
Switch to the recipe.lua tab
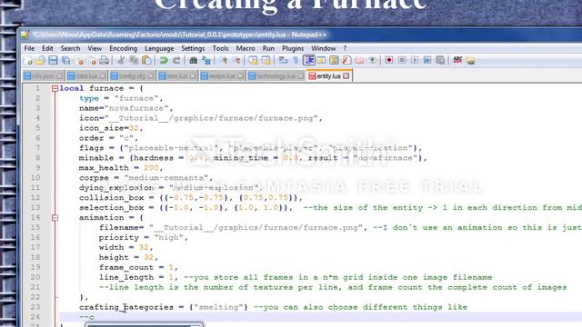pyautogui.click(x=222, y=76)
